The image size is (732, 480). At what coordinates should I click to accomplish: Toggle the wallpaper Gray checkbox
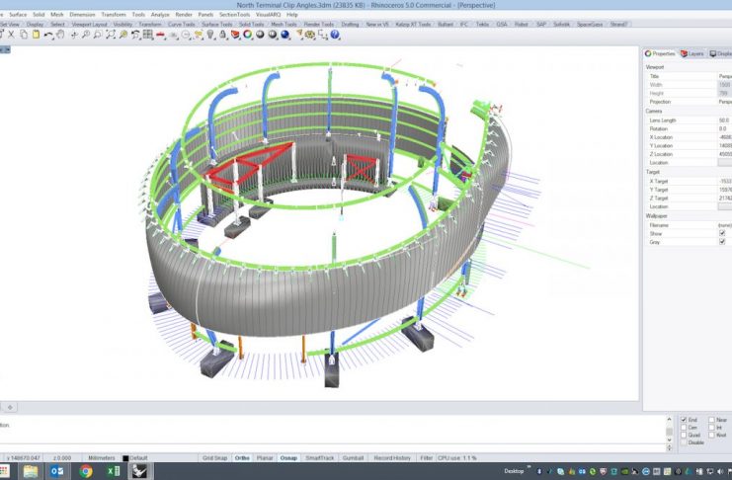tap(722, 241)
